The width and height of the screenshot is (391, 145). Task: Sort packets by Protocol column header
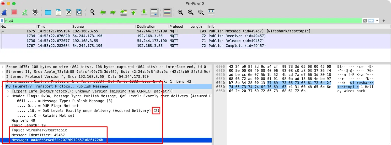(x=176, y=26)
